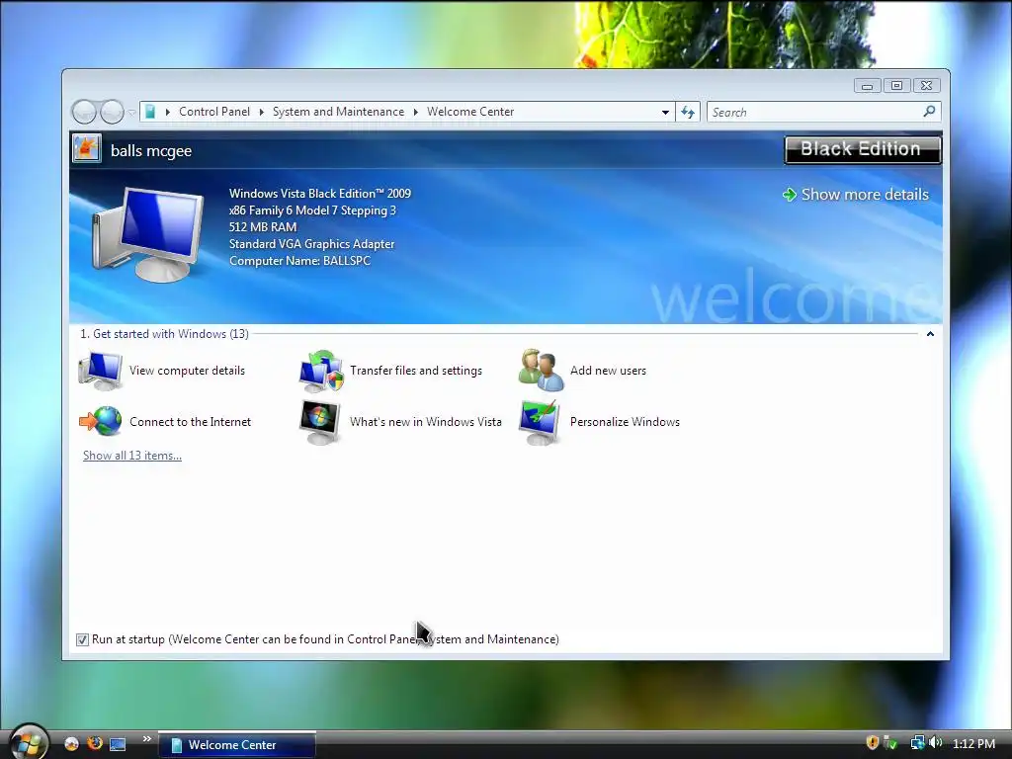Viewport: 1012px width, 759px height.
Task: Click the What's new in Windows Vista icon
Action: (321, 422)
